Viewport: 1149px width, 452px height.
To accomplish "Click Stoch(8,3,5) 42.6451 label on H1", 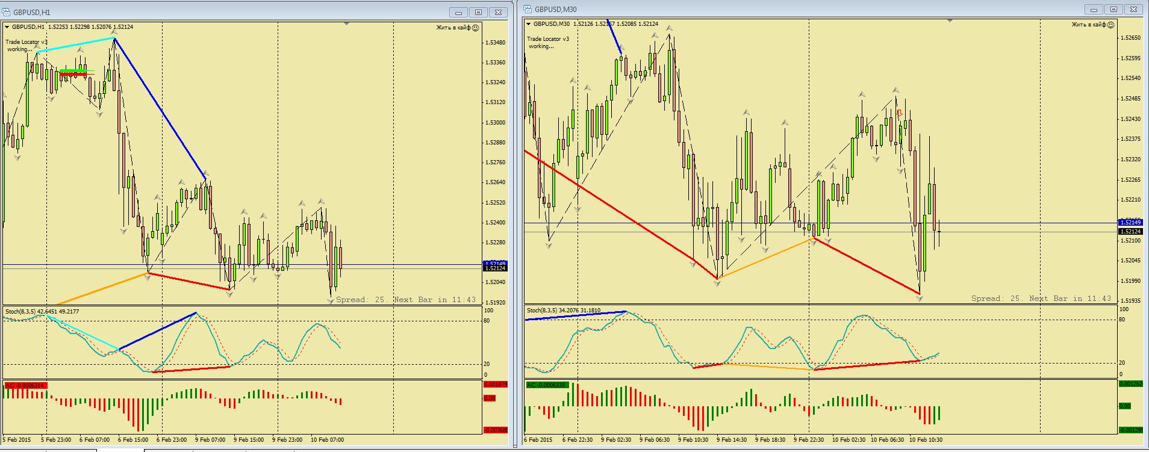I will pos(42,312).
